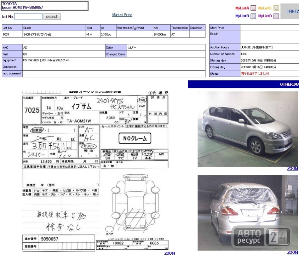
Task: Click the Start Price label
Action: coord(225,28)
